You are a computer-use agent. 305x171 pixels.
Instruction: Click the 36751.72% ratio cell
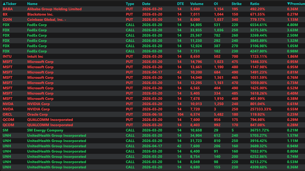coord(260,130)
